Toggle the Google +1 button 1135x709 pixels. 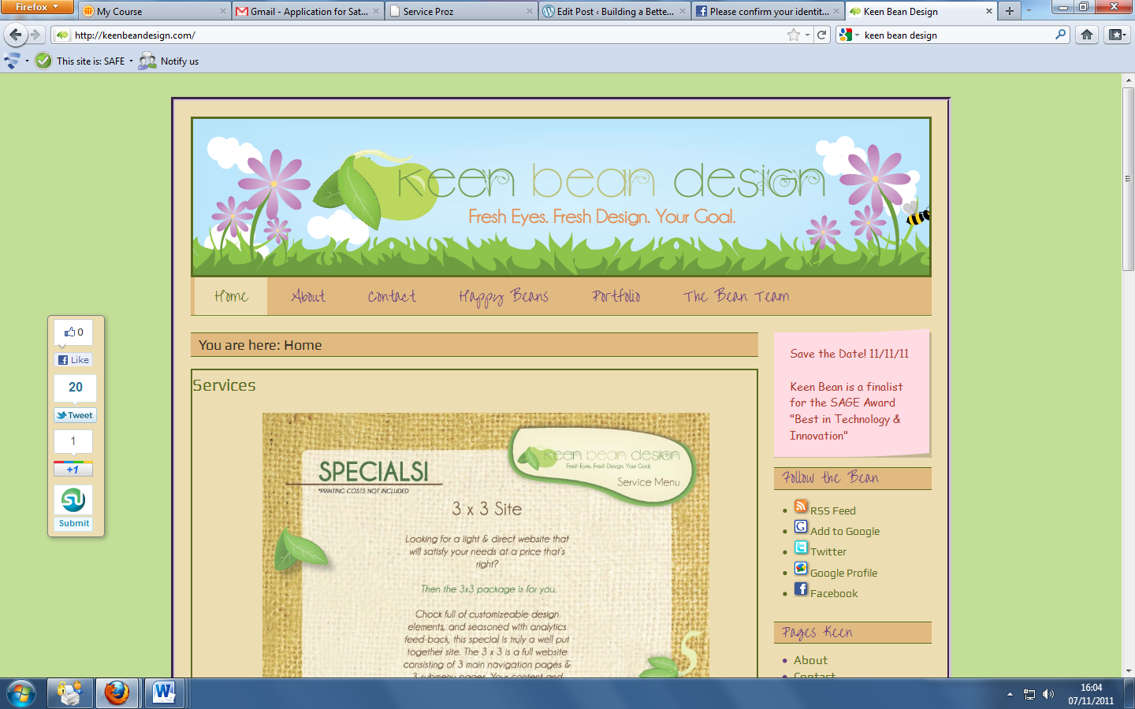tap(73, 470)
